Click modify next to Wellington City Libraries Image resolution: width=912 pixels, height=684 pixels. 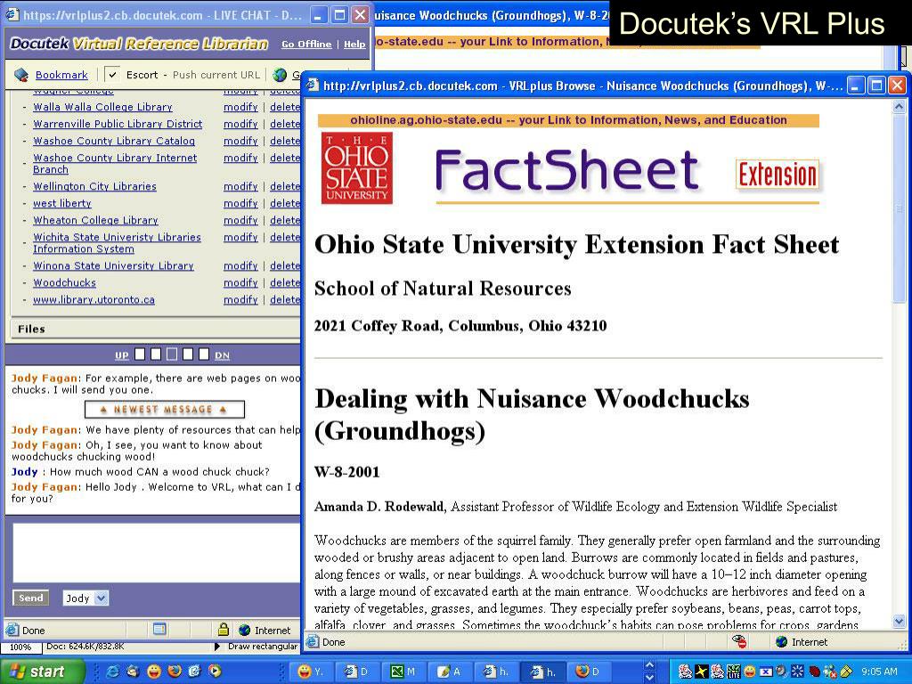pos(240,187)
